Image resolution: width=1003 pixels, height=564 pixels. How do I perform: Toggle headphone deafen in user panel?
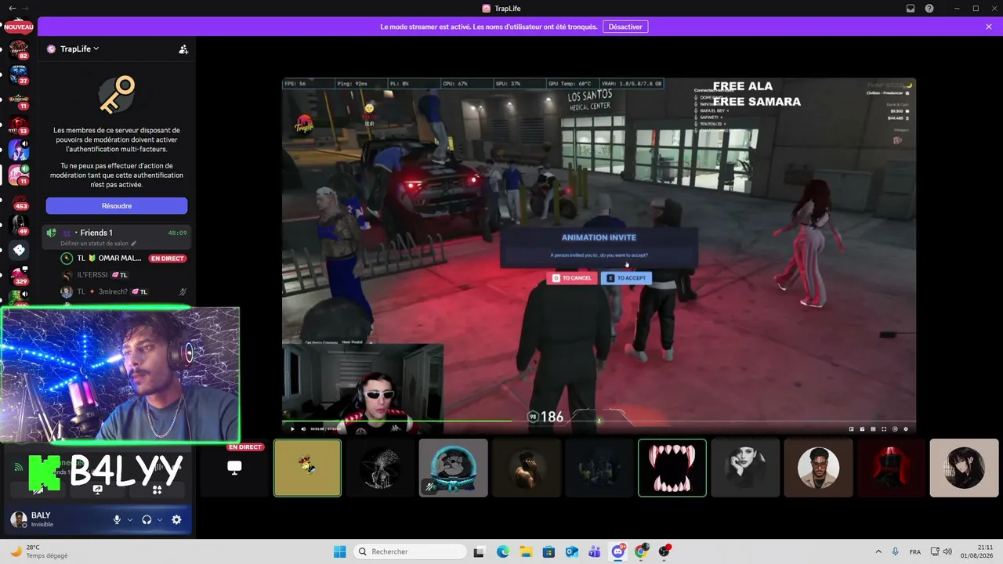(x=147, y=519)
